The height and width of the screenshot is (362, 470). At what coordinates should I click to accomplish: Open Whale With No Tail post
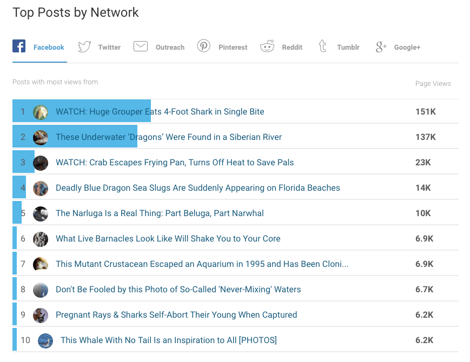[168, 340]
